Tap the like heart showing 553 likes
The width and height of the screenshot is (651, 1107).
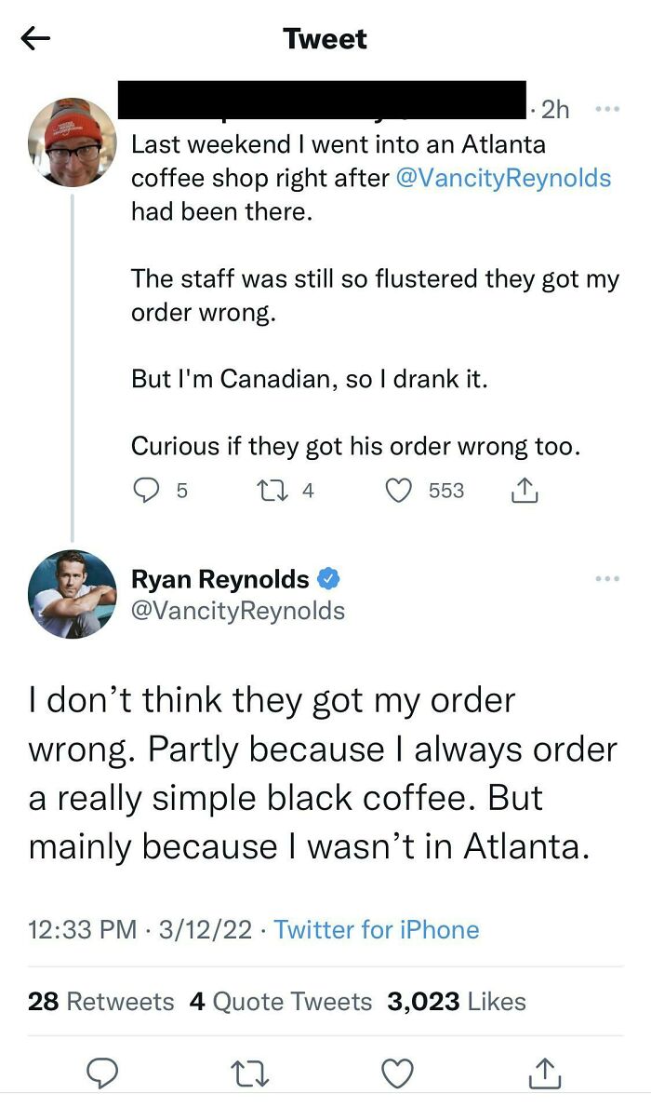click(x=400, y=491)
